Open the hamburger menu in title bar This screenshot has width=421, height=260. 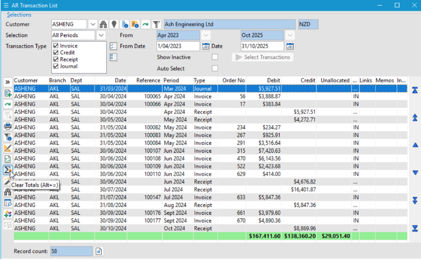[x=6, y=5]
